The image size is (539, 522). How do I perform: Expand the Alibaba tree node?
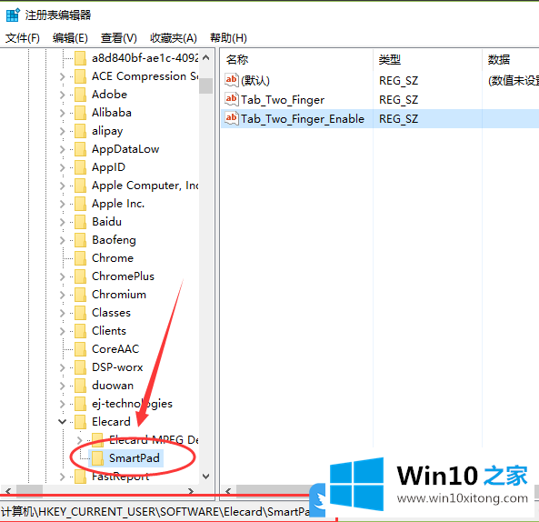62,113
